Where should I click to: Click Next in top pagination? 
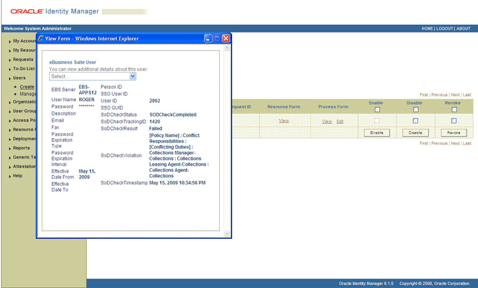[455, 95]
